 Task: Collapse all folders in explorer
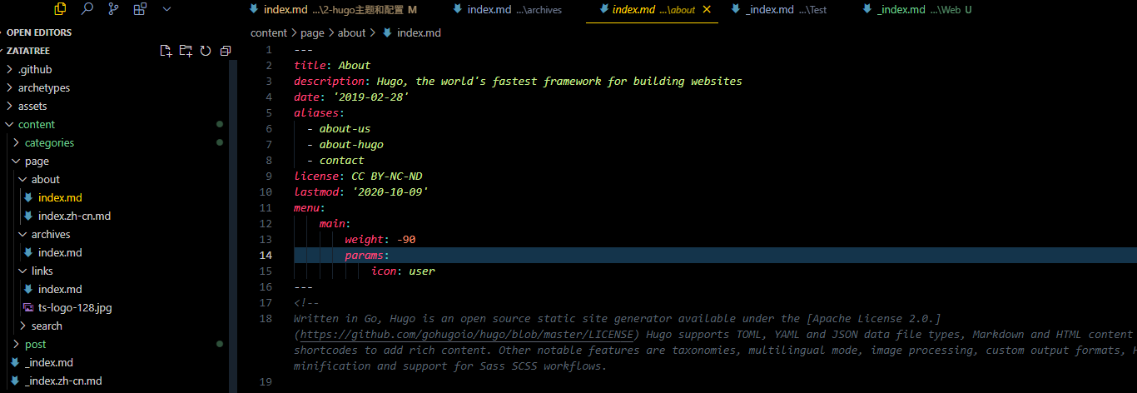(x=226, y=51)
